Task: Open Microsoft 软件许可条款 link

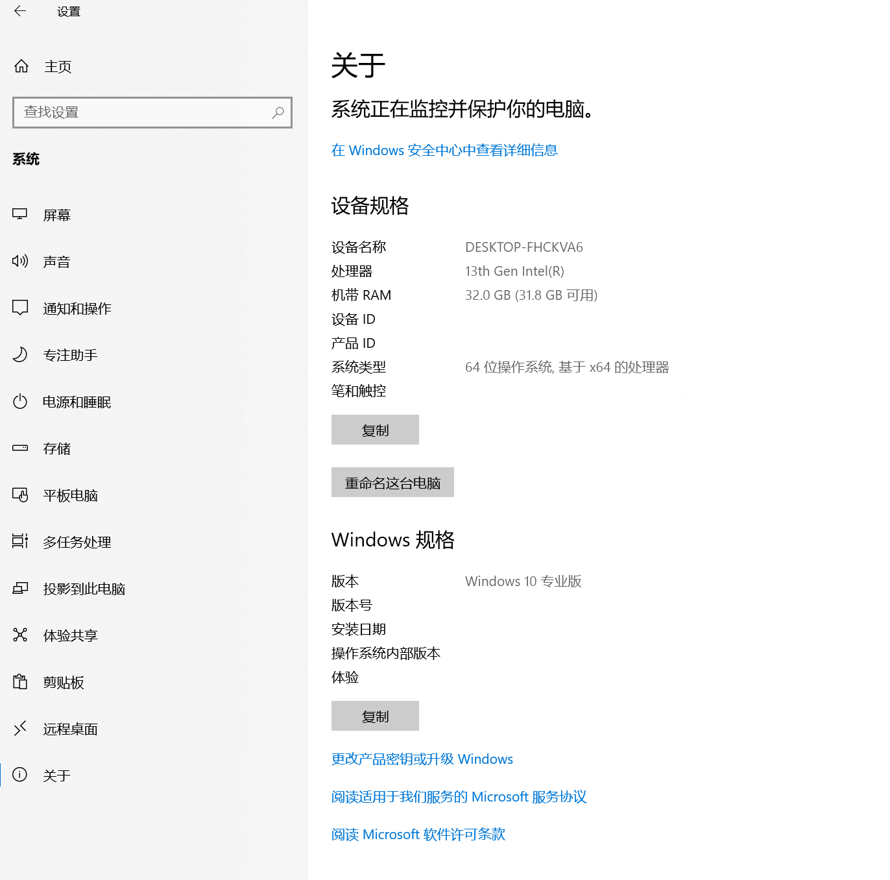Action: coord(418,835)
